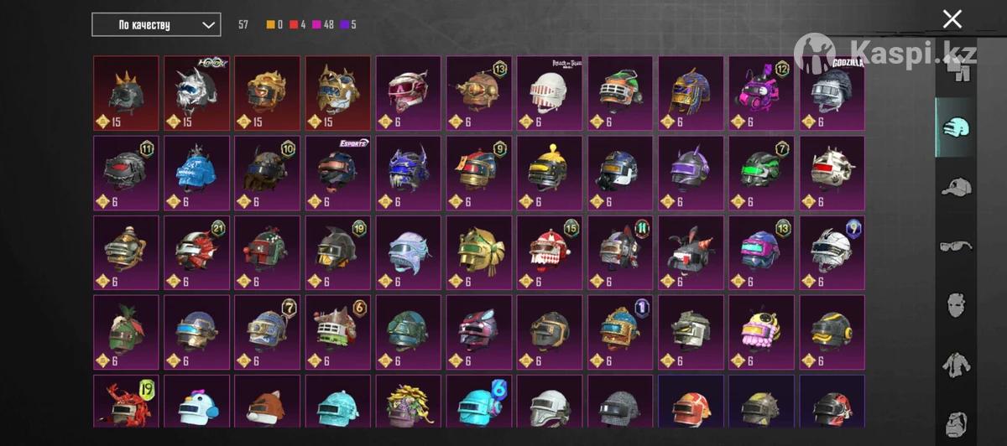Viewport: 1007px width, 446px height.
Task: Select the first red-background spiked helmet
Action: click(126, 93)
